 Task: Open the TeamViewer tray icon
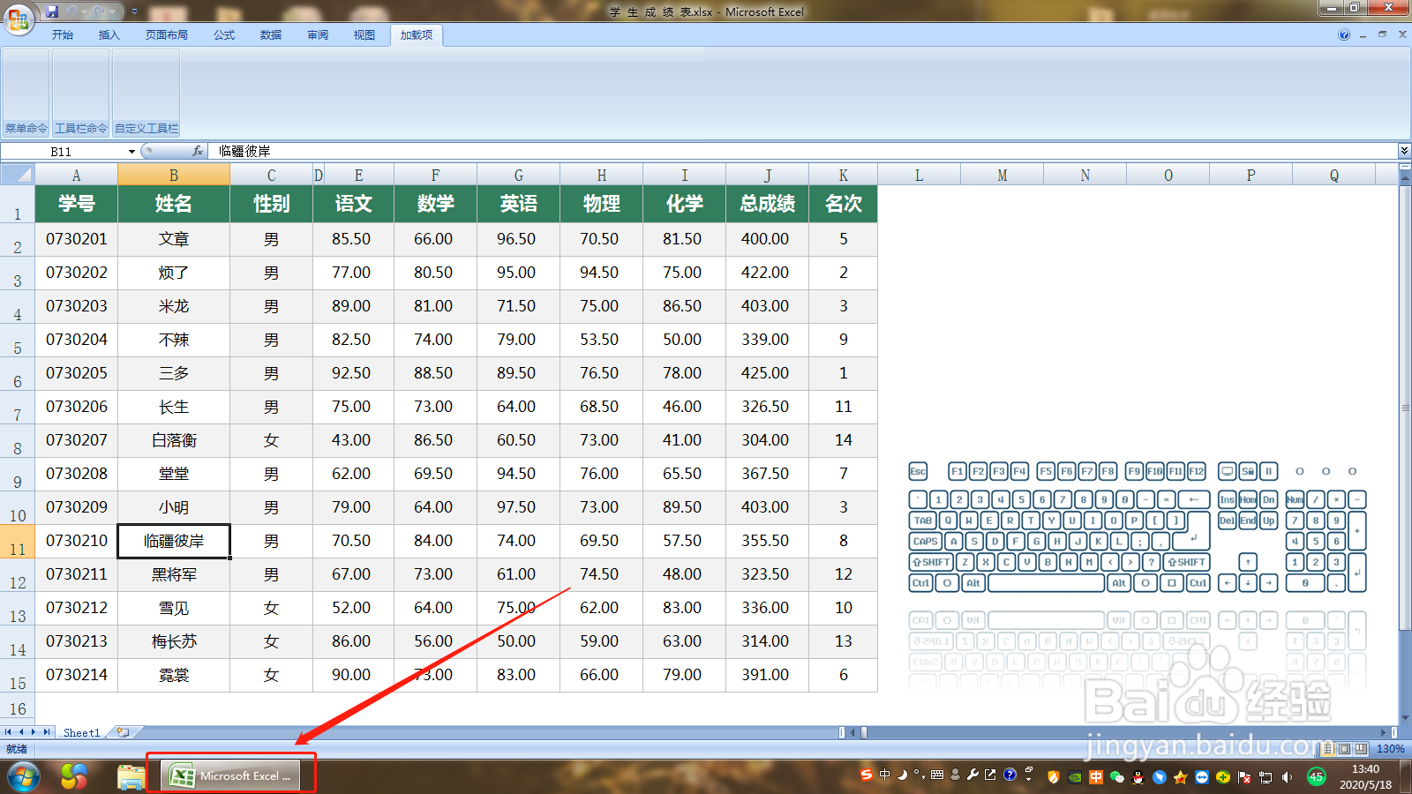[1202, 777]
